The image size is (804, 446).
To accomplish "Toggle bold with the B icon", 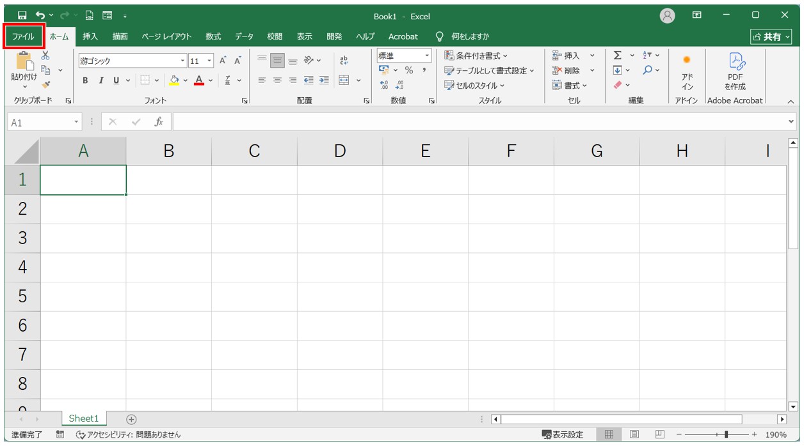I will (x=84, y=81).
